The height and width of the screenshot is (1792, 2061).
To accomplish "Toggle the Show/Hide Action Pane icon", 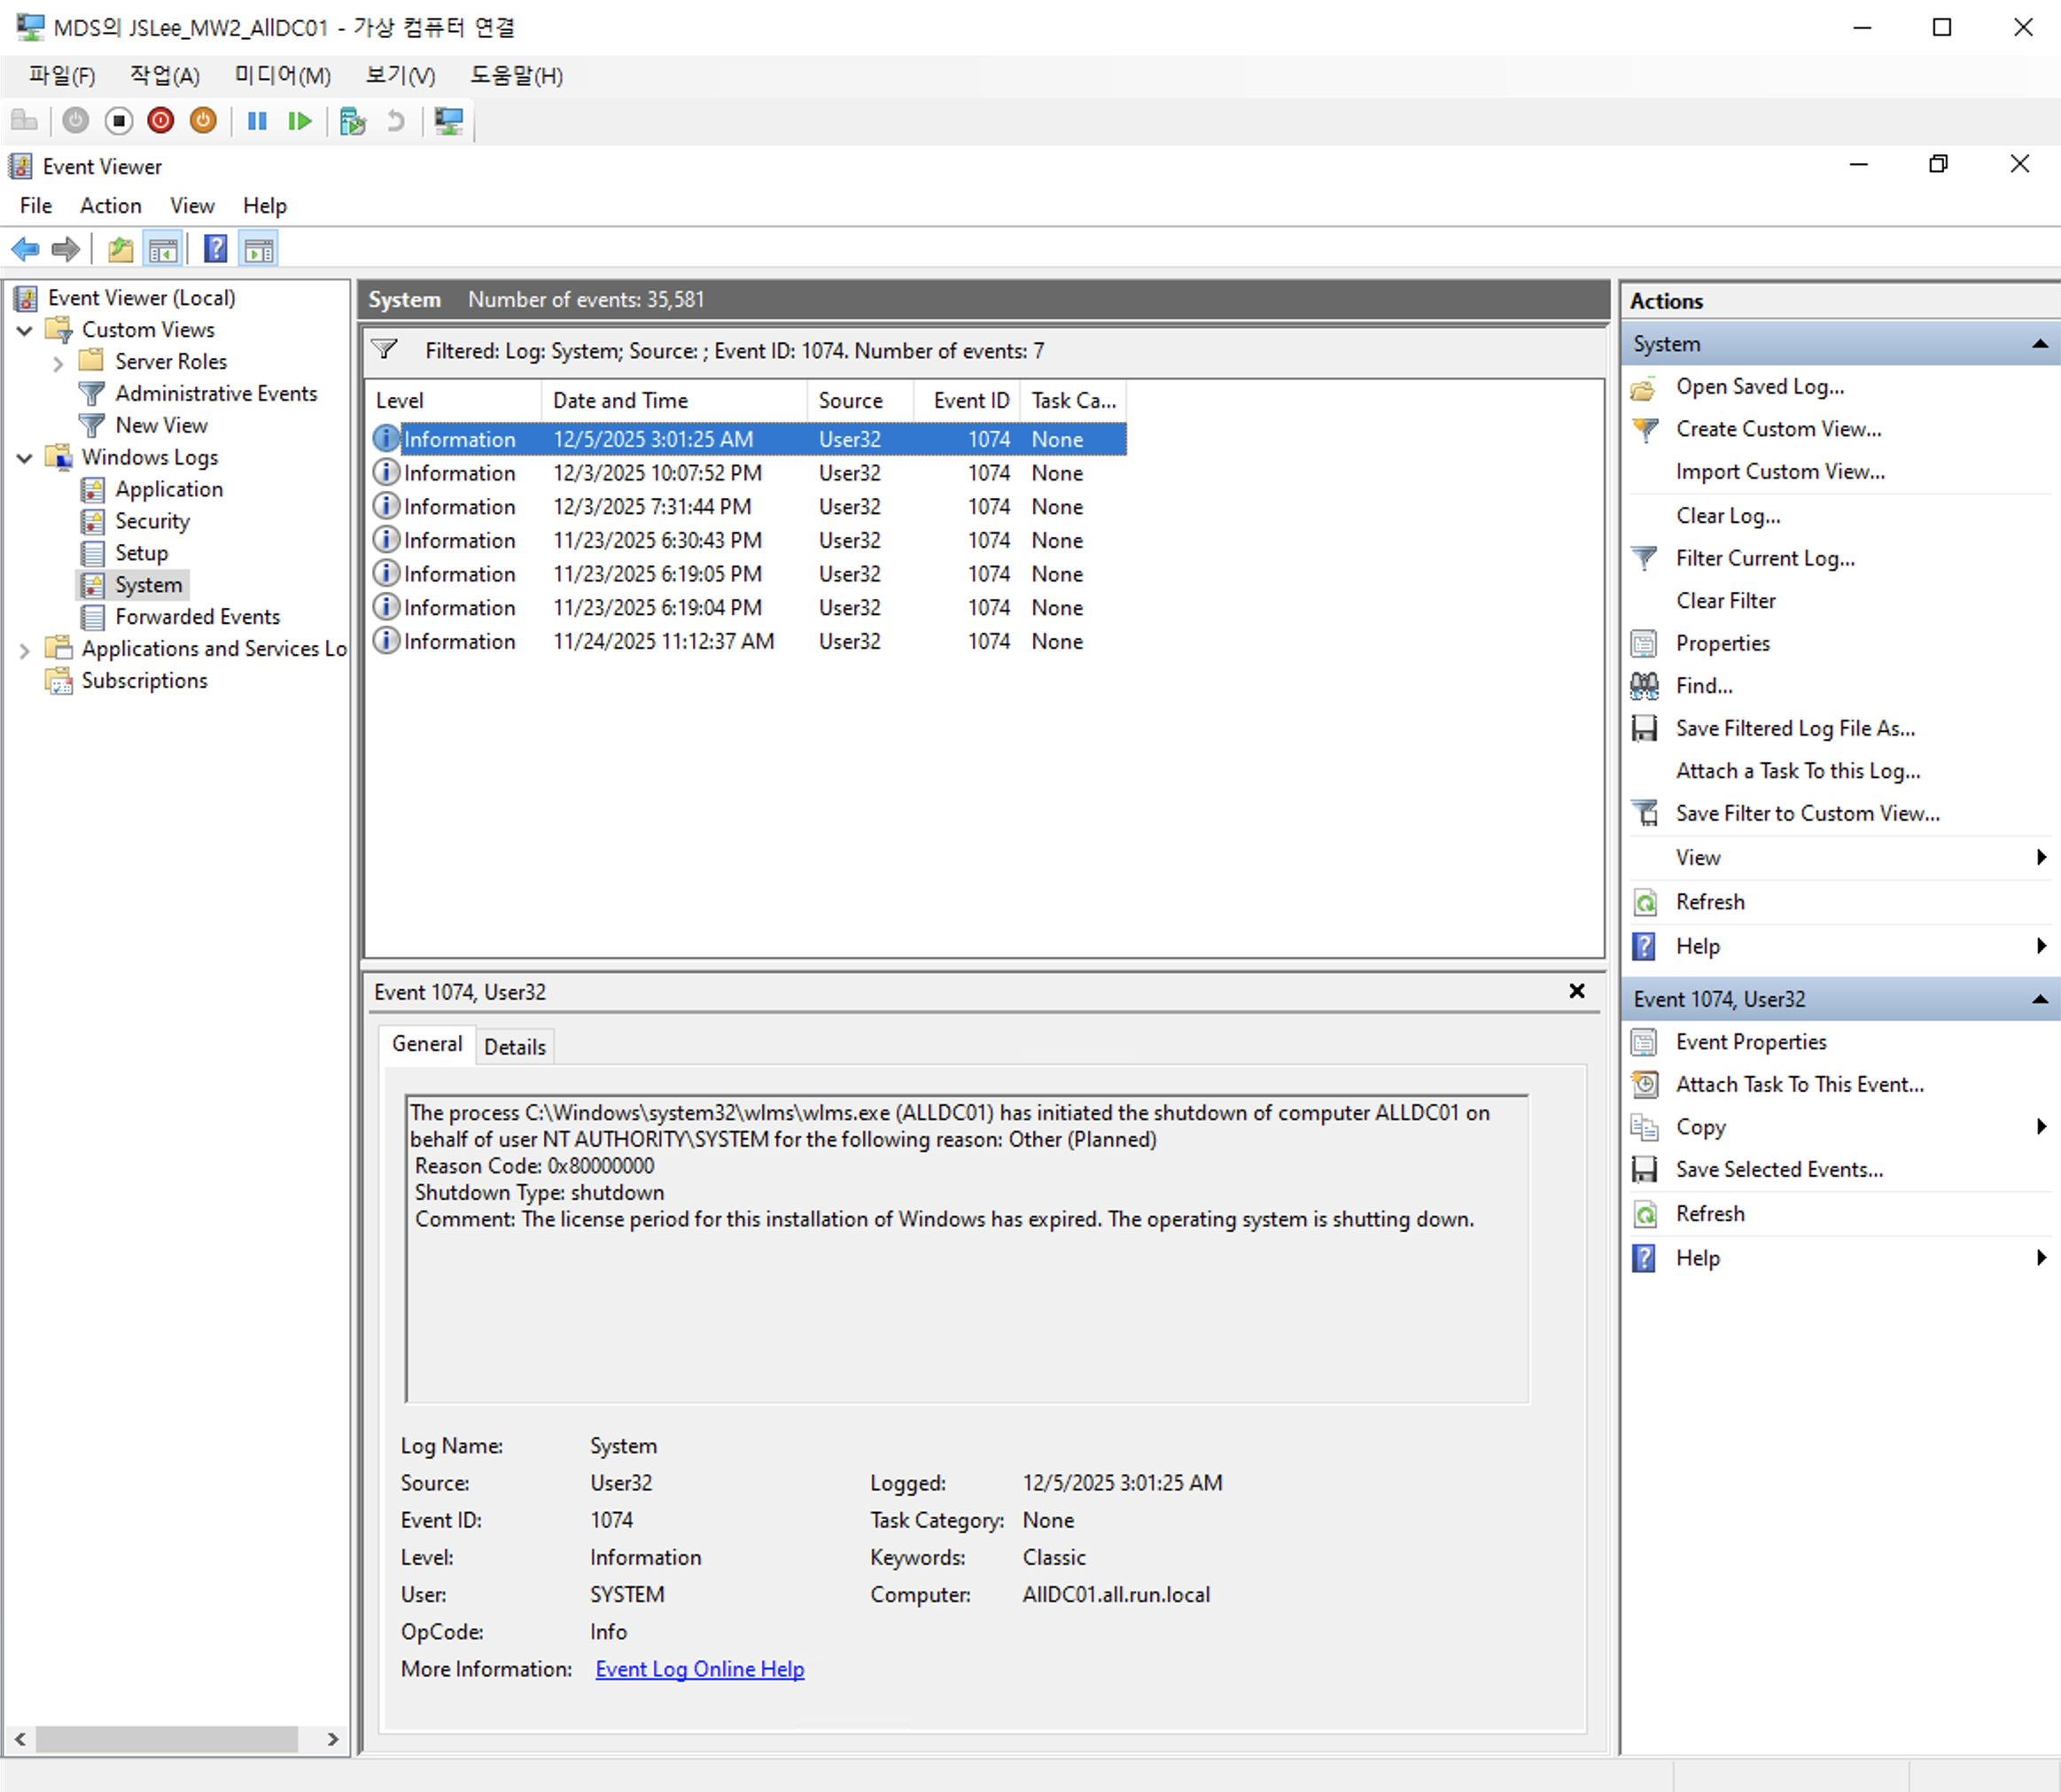I will (259, 249).
